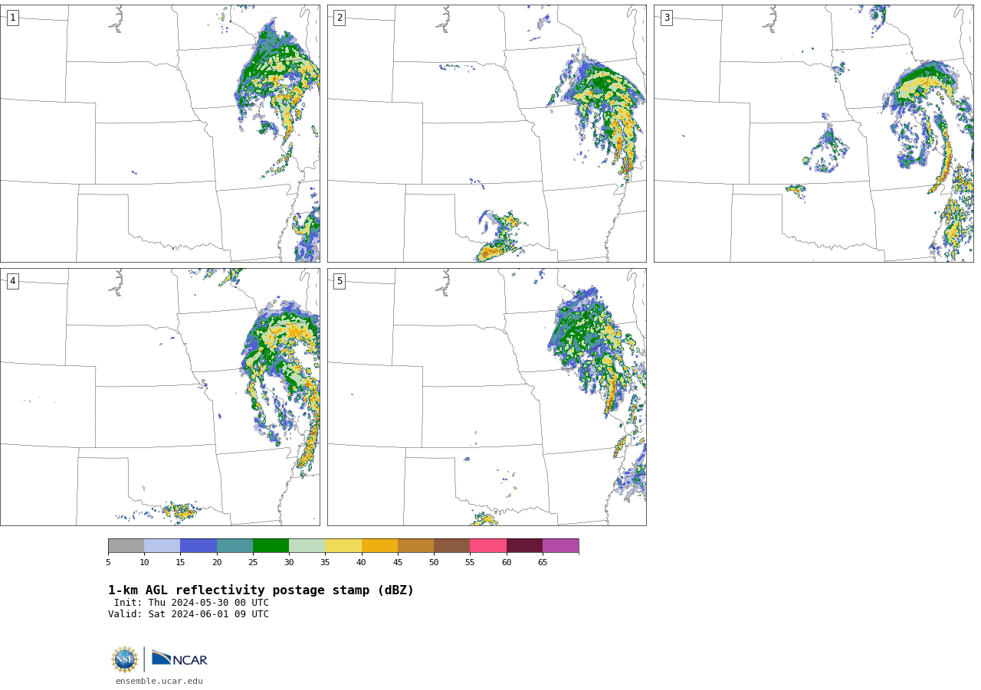Click the gray 5-10 dBZ color swatch
The width and height of the screenshot is (981, 690).
[126, 546]
